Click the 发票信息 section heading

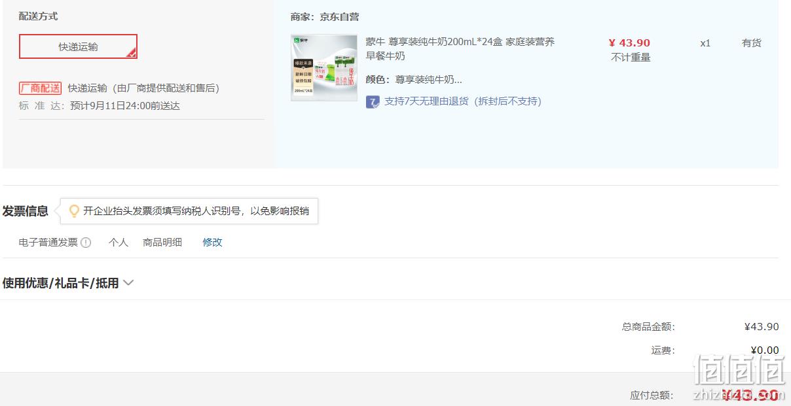(26, 211)
